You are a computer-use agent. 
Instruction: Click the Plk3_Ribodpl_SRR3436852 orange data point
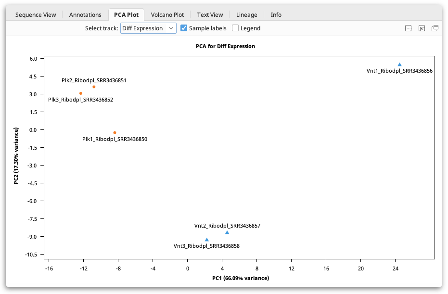(x=81, y=93)
